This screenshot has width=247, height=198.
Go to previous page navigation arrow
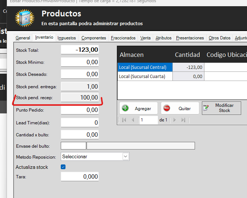point(132,120)
